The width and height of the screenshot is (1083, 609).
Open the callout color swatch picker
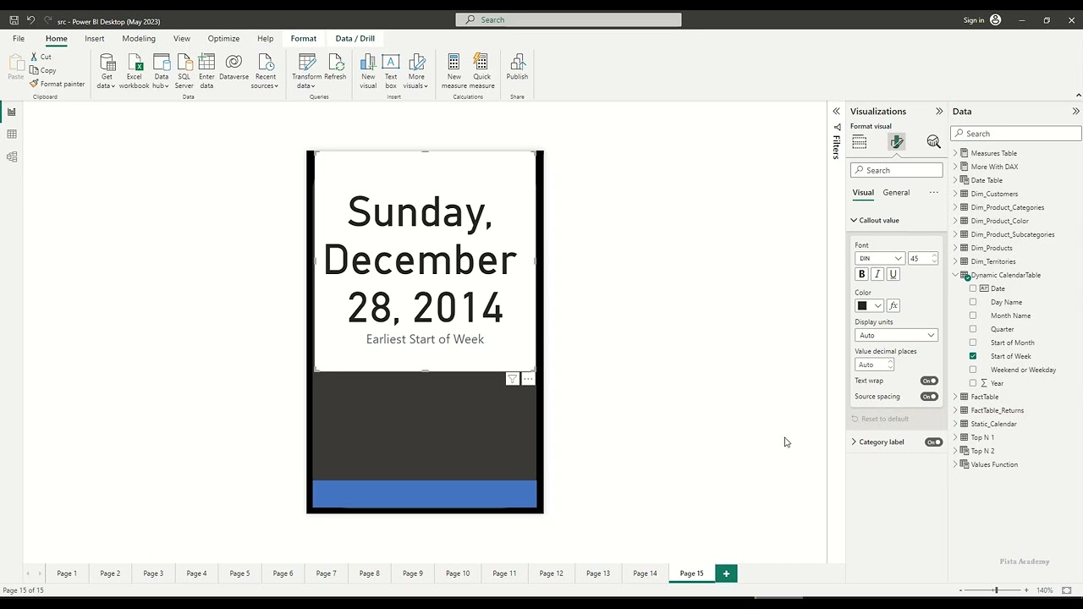pos(869,305)
